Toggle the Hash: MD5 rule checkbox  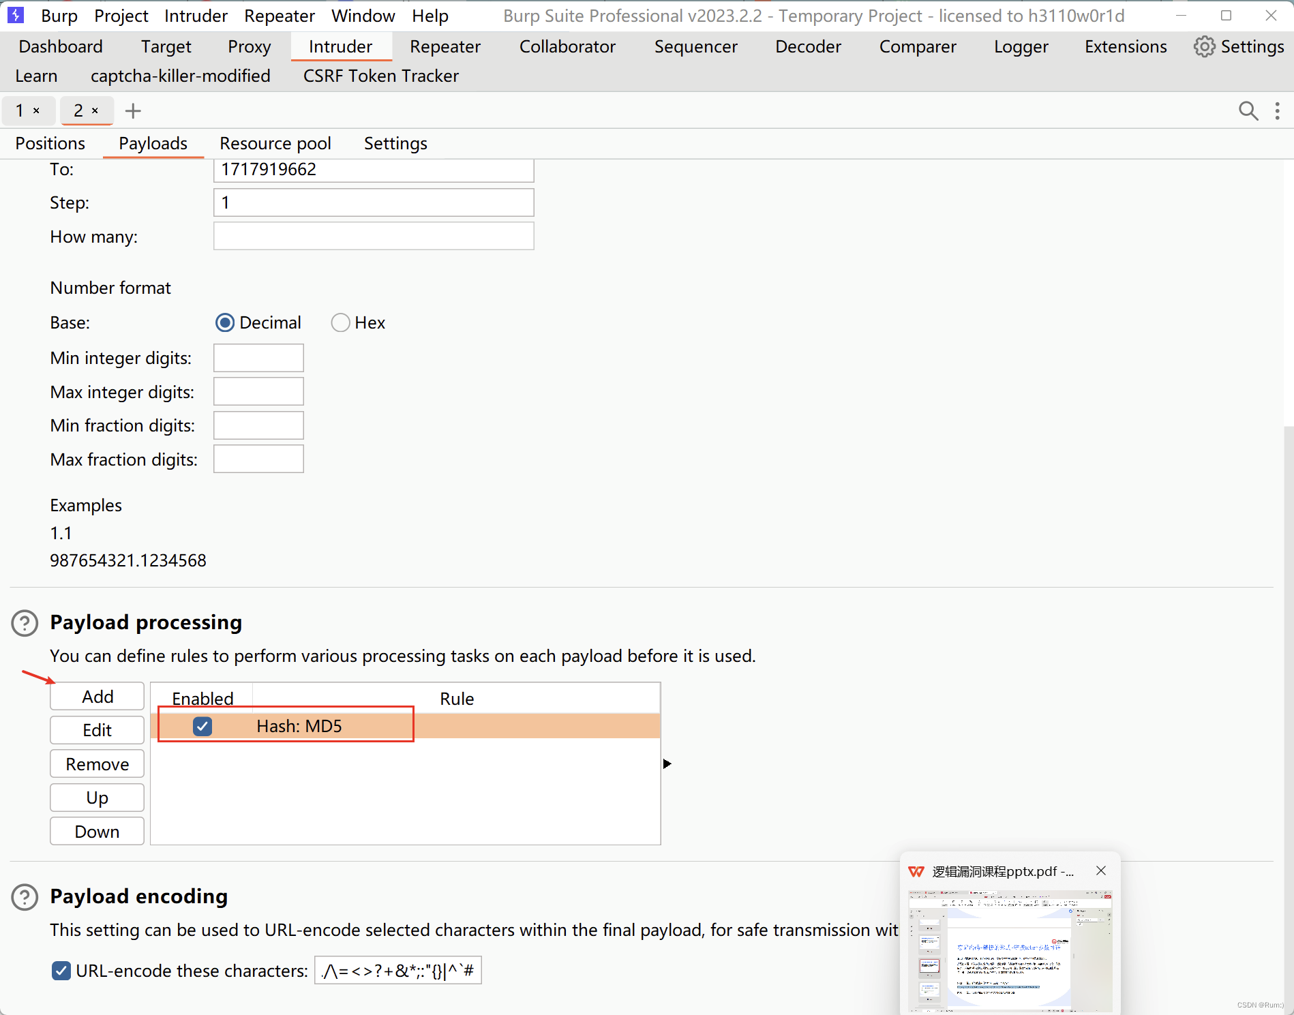(x=202, y=726)
